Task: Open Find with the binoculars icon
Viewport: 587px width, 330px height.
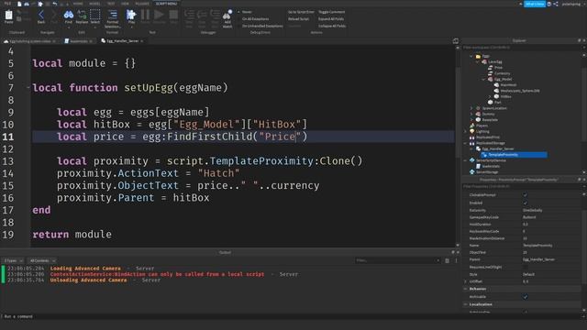Action: click(69, 16)
